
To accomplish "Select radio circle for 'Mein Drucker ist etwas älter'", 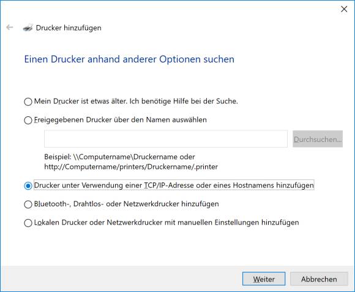I will pos(28,102).
